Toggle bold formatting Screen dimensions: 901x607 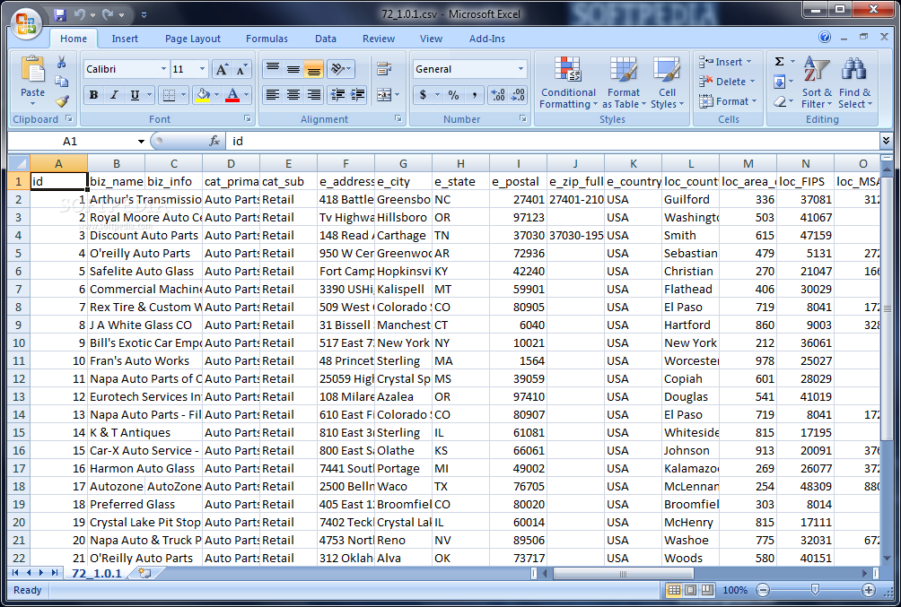tap(93, 95)
